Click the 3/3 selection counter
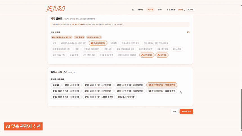This screenshot has width=242, height=136. click(188, 32)
